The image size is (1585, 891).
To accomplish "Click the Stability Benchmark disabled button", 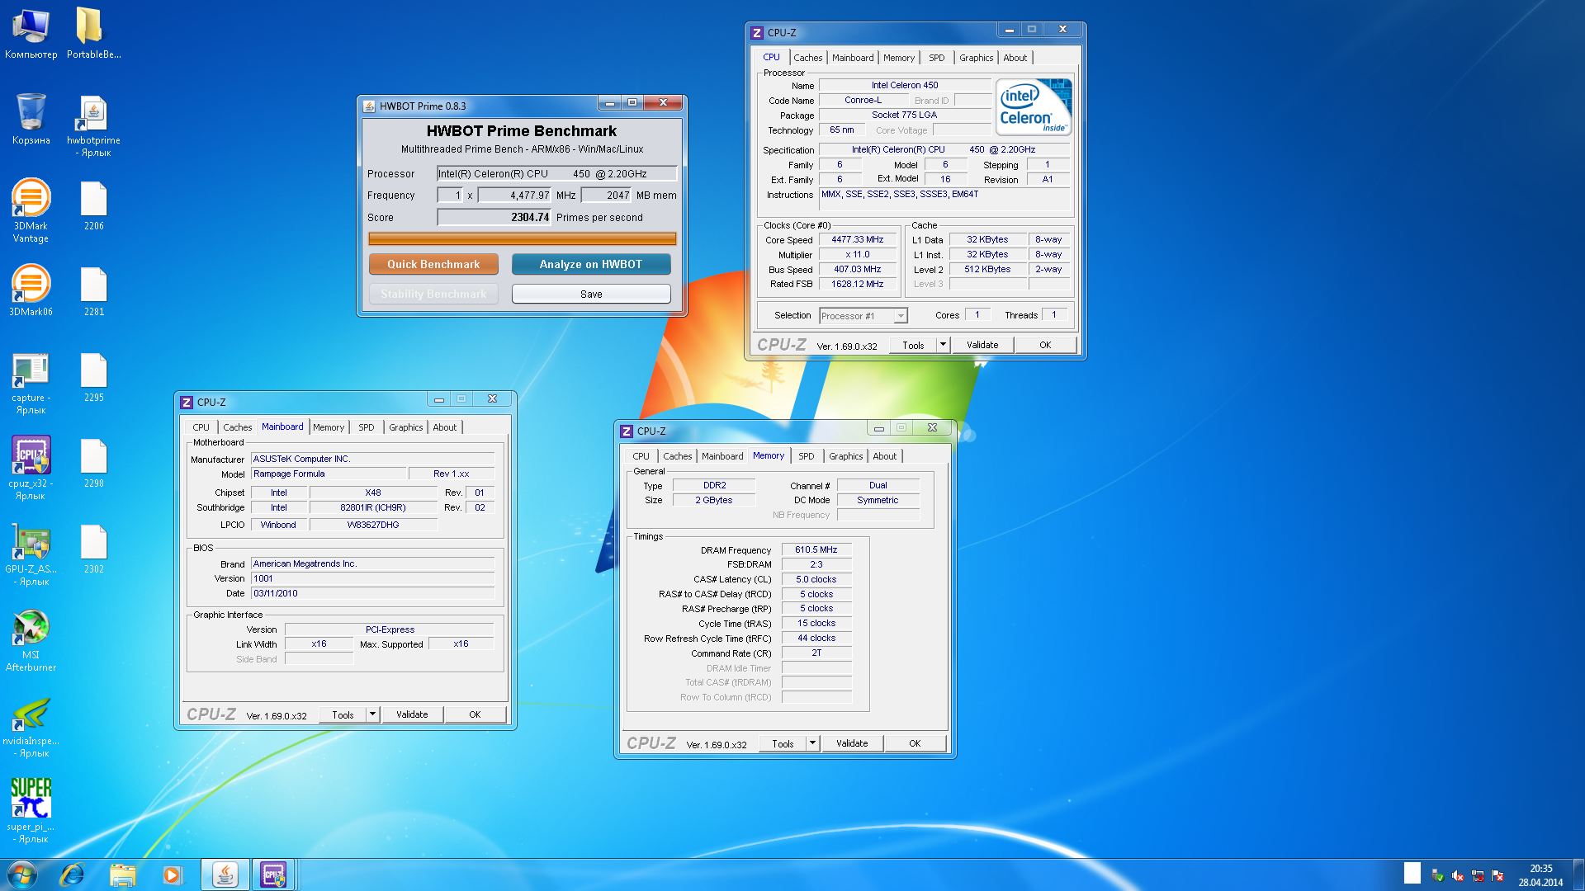I will pyautogui.click(x=433, y=294).
